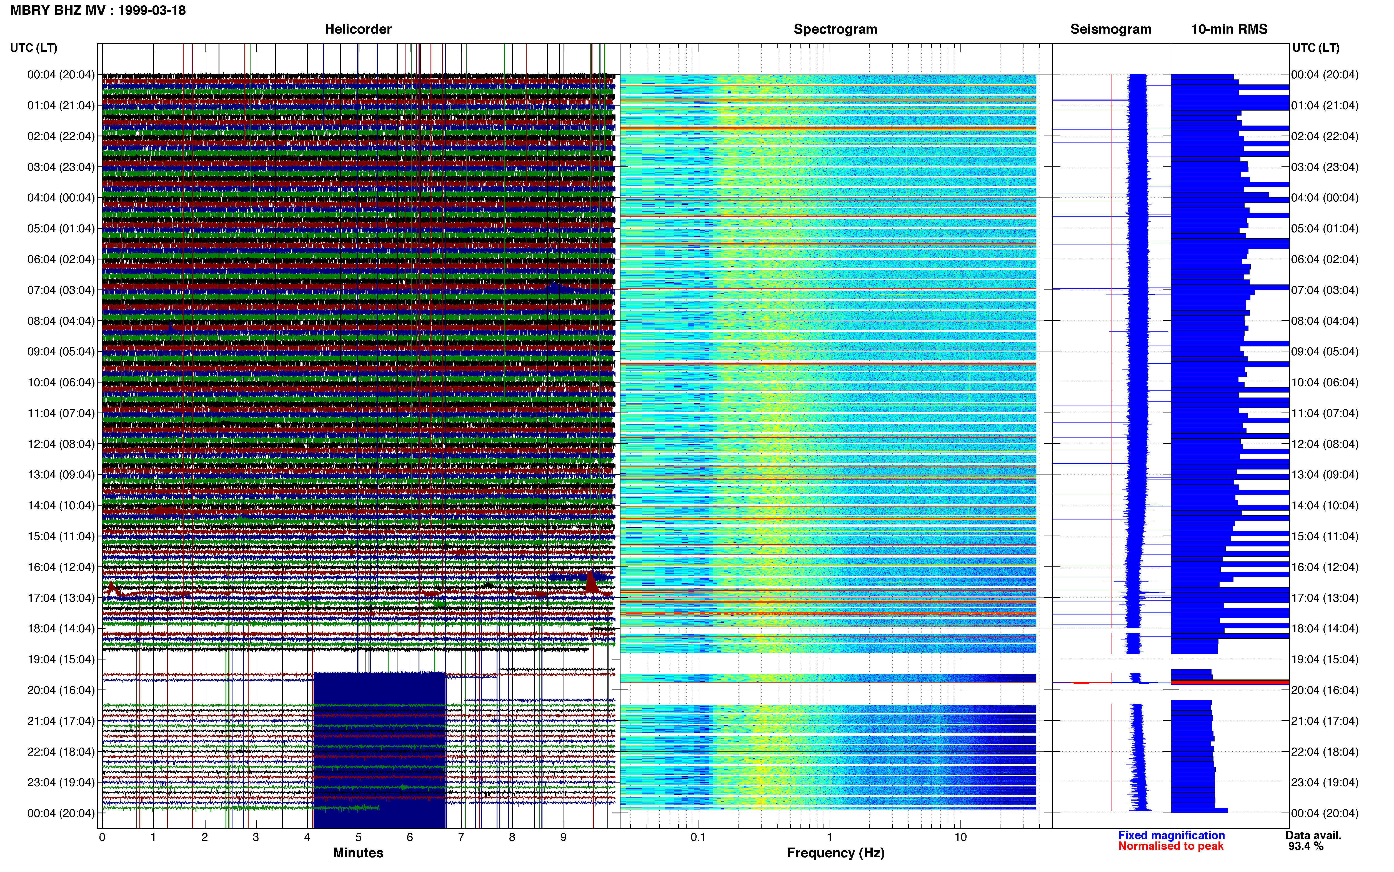Click the right '17:04 (13:04)' time label

point(1325,598)
